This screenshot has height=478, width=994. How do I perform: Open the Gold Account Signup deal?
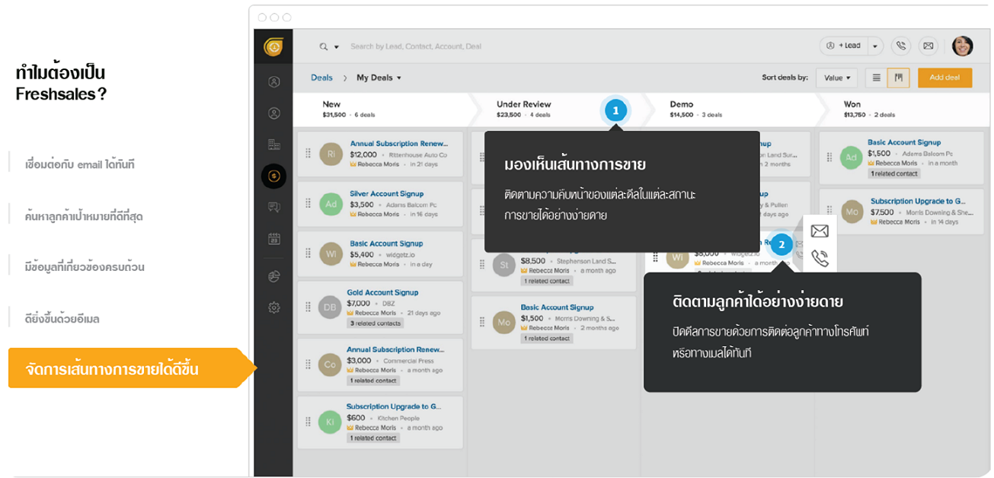tap(382, 292)
